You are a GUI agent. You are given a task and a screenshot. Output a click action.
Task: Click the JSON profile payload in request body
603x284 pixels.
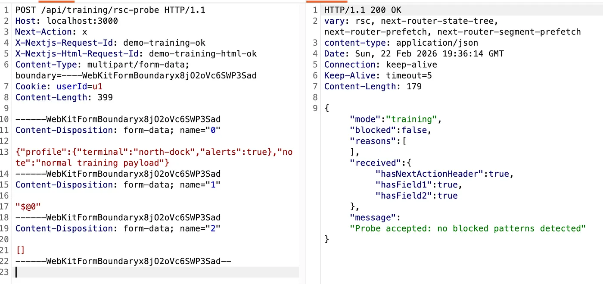tap(154, 152)
